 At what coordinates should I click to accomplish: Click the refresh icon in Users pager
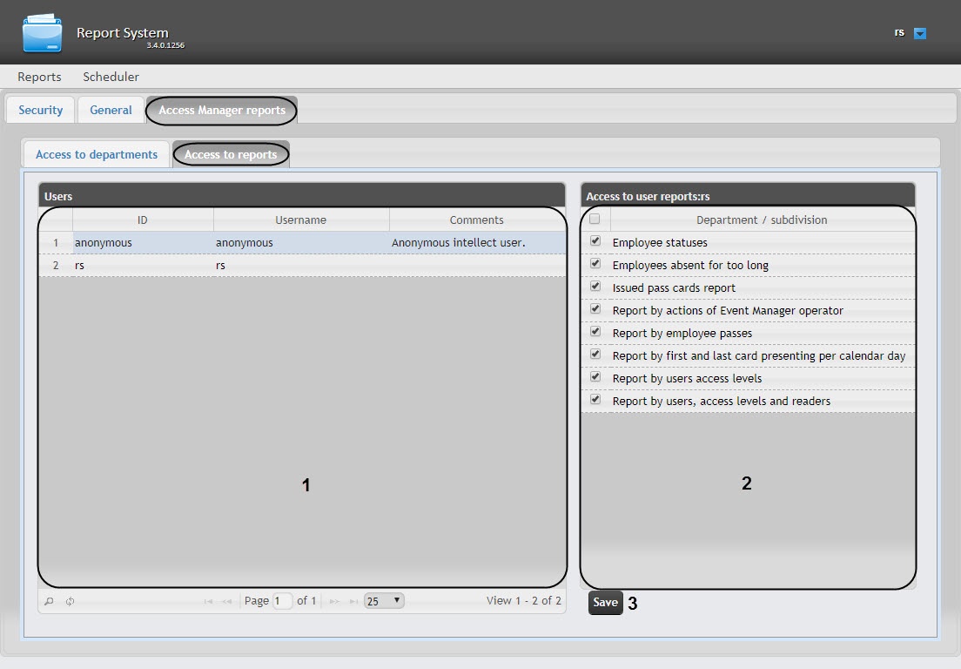pyautogui.click(x=70, y=601)
